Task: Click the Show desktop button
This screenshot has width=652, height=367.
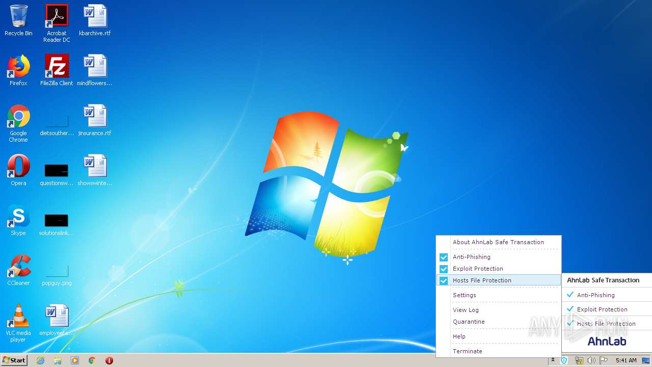Action: point(646,360)
